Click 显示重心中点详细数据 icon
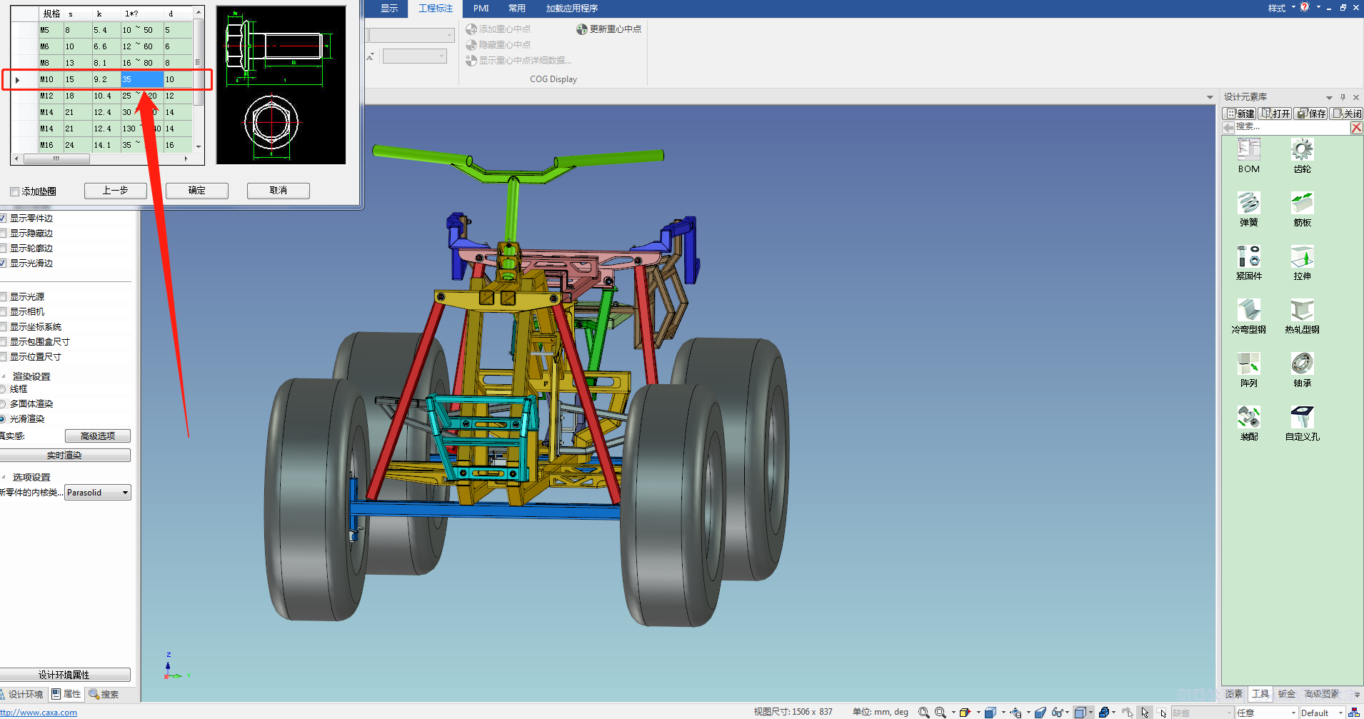Screen dimensions: 1364x719 click(x=471, y=61)
